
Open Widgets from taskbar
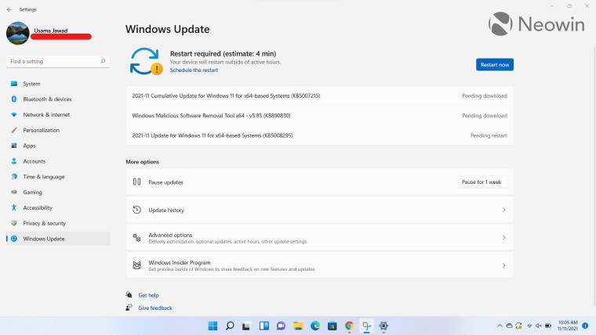point(263,326)
